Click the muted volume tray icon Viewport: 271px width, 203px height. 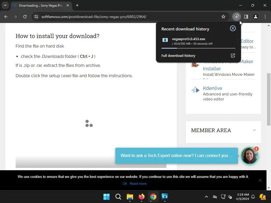(230, 197)
